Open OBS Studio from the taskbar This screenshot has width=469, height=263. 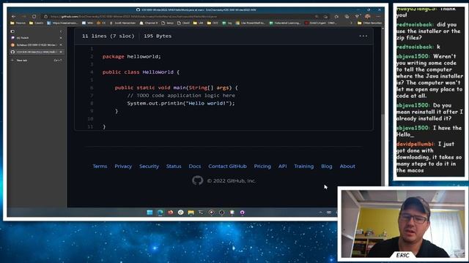[221, 213]
